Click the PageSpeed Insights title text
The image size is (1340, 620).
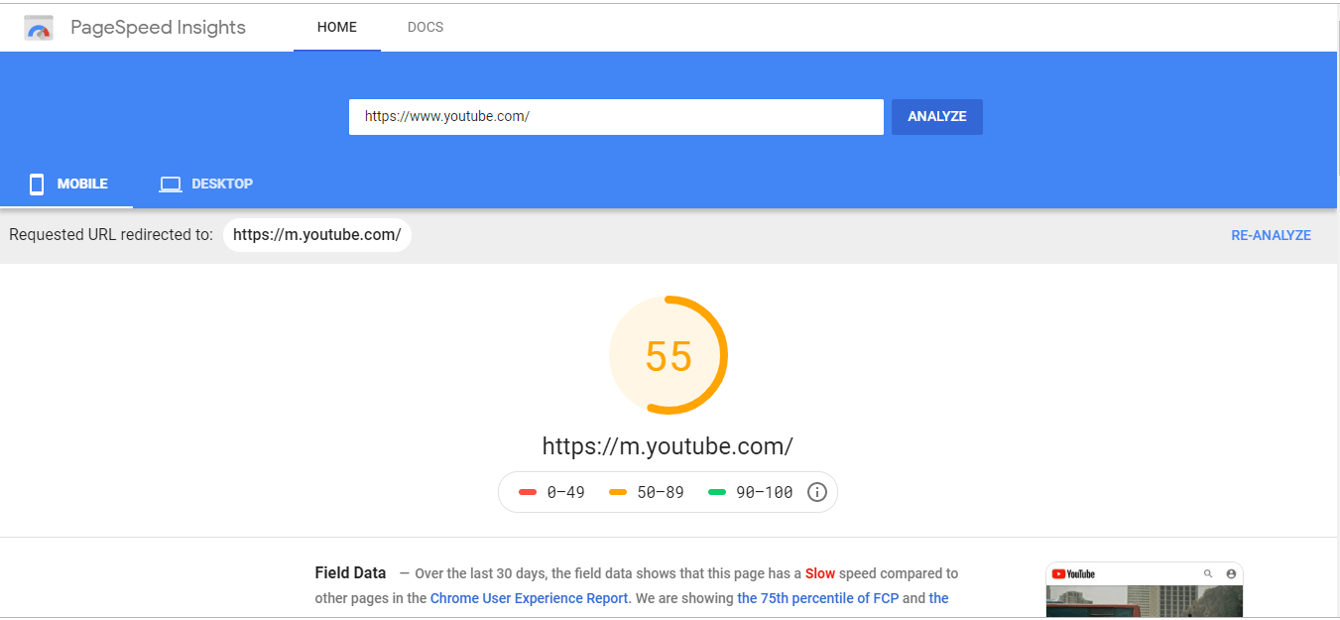(158, 27)
